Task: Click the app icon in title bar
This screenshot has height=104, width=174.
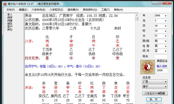Action: click(x=5, y=4)
